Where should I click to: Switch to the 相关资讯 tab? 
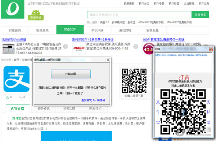(44, 109)
